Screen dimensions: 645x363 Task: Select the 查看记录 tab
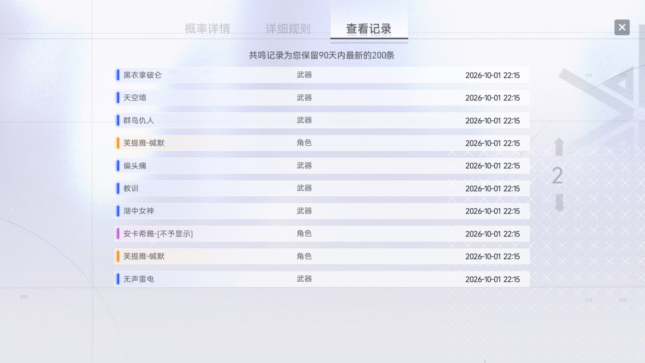coord(369,29)
